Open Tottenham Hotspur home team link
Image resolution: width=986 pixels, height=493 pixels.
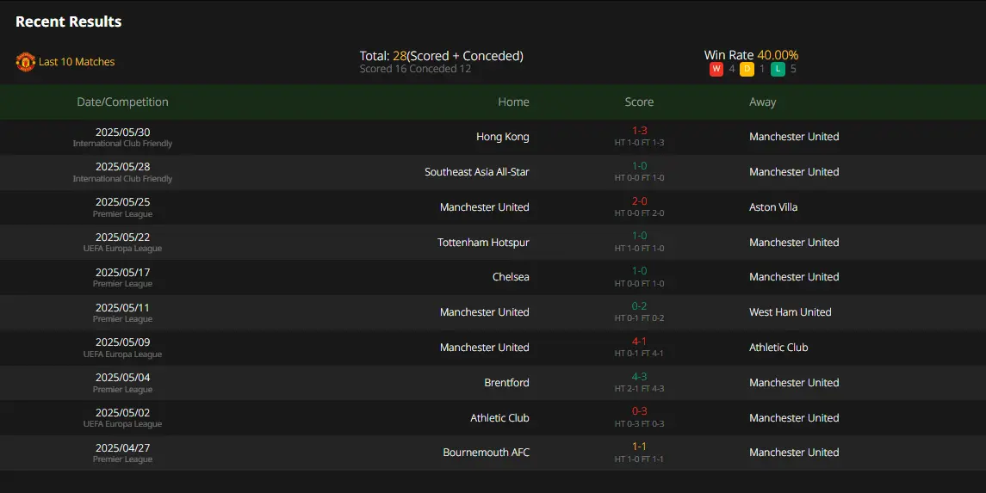[x=484, y=243]
